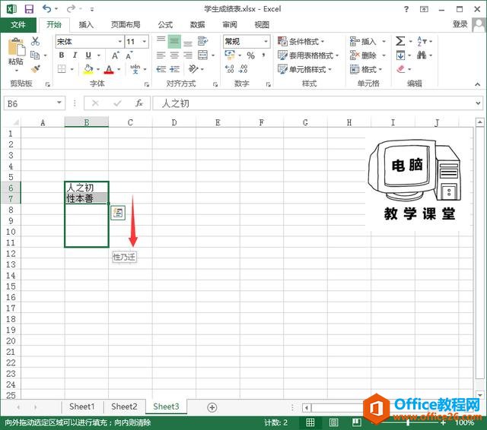Switch to the 插入 ribbon tab
Image resolution: width=487 pixels, height=430 pixels.
pos(86,24)
